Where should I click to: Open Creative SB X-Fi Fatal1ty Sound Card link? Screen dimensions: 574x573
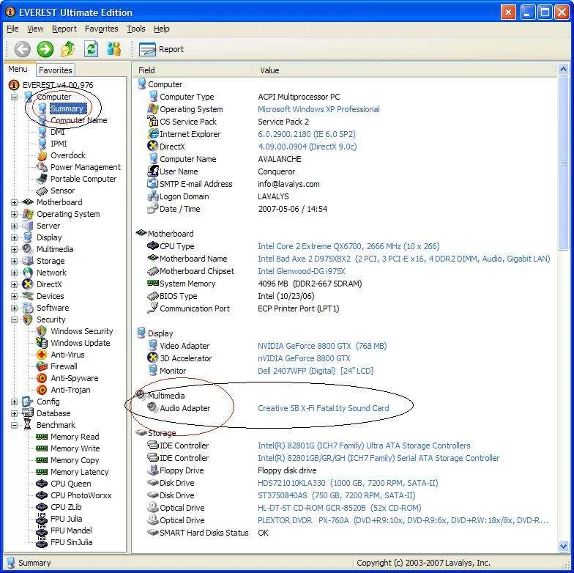[324, 408]
